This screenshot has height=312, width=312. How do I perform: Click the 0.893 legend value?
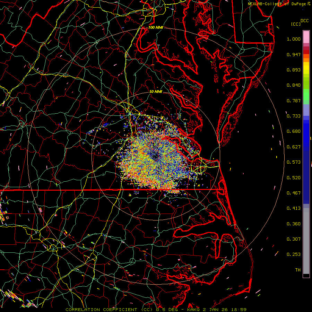tap(294, 70)
